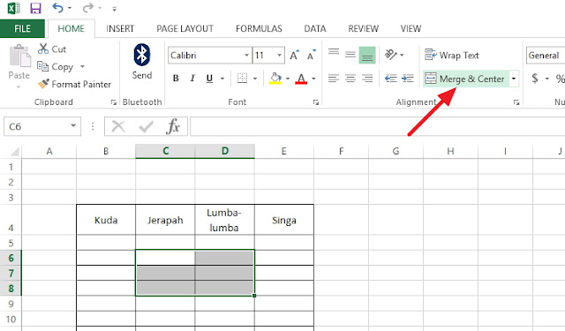Click the Redo arrow icon
The width and height of the screenshot is (565, 331).
tap(87, 8)
